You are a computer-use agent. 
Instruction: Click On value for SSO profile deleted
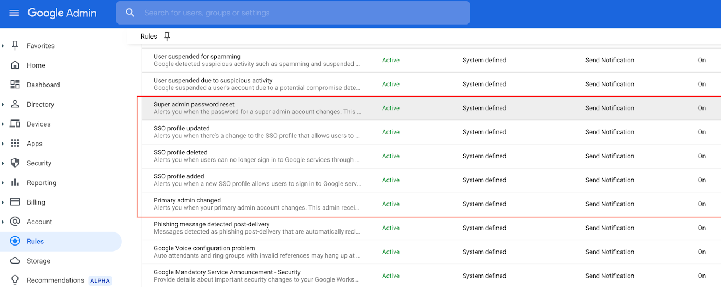(701, 156)
